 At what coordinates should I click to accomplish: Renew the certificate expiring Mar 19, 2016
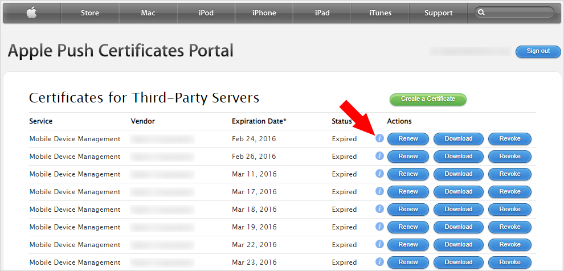408,227
